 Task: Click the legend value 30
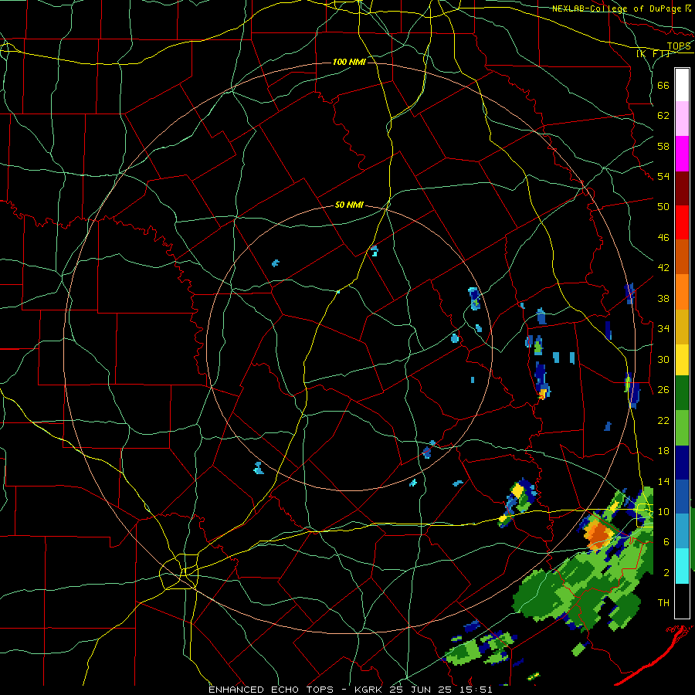click(x=663, y=359)
